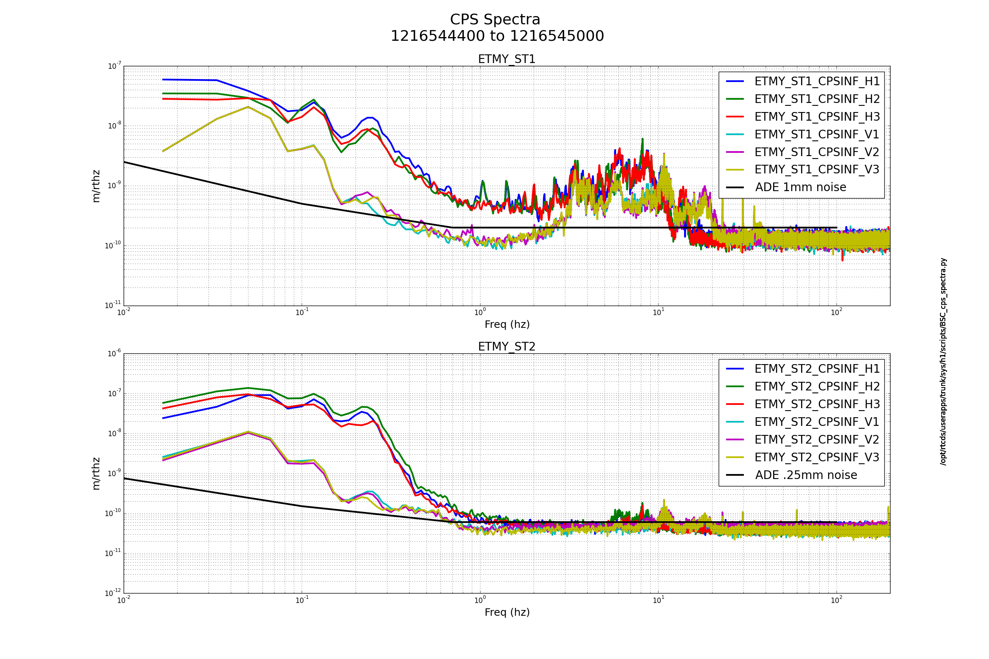Click the 10^-12 y-axis tick label
Image resolution: width=989 pixels, height=659 pixels.
pos(113,593)
